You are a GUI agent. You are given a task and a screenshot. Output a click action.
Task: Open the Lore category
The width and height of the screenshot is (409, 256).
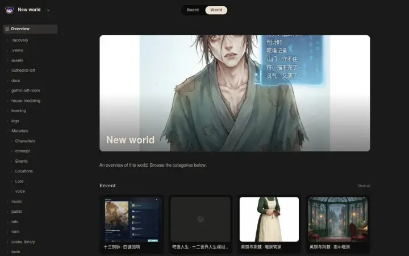(19, 181)
